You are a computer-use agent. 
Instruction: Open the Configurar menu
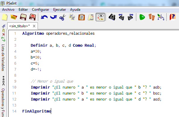pos(41,10)
